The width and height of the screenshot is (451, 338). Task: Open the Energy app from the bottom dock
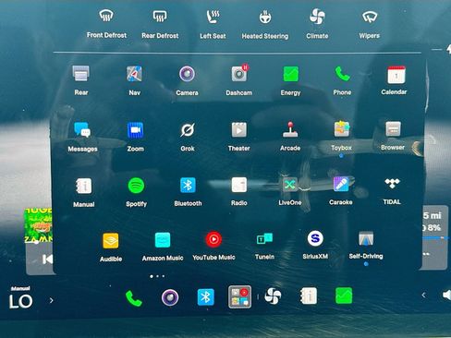[x=344, y=296]
